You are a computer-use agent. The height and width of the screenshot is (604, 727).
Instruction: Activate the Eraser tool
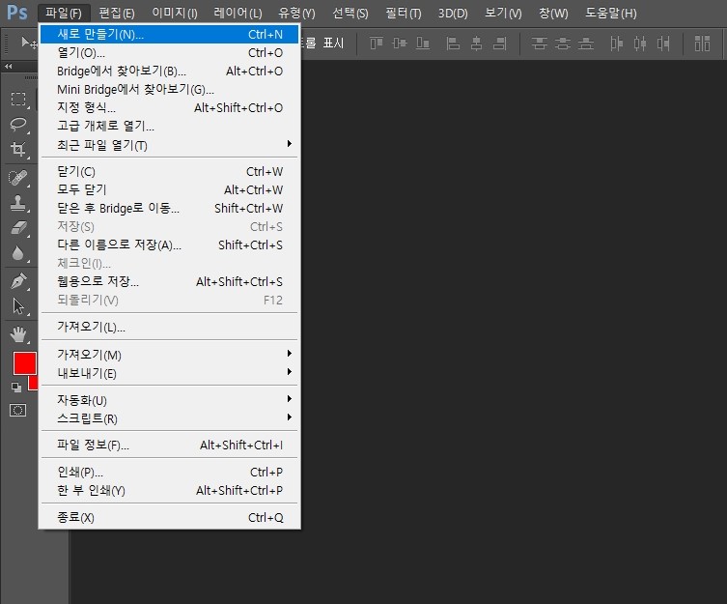18,228
